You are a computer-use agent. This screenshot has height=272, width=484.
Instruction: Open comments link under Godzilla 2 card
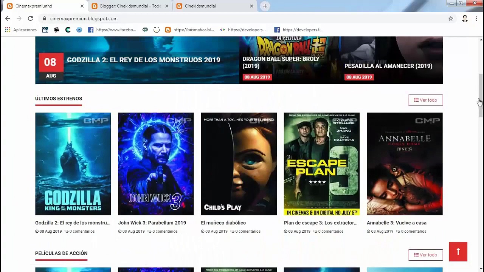[80, 231]
